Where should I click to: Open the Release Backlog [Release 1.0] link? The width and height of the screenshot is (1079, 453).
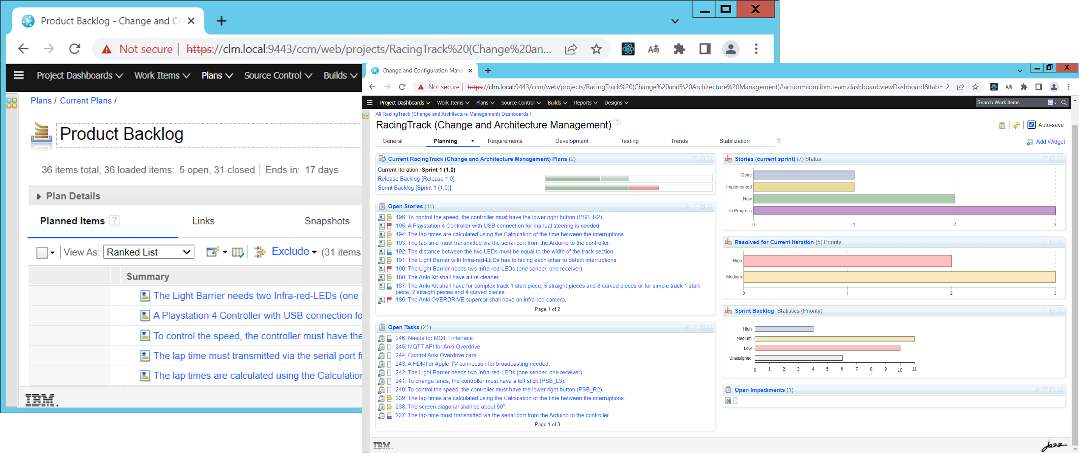point(416,179)
